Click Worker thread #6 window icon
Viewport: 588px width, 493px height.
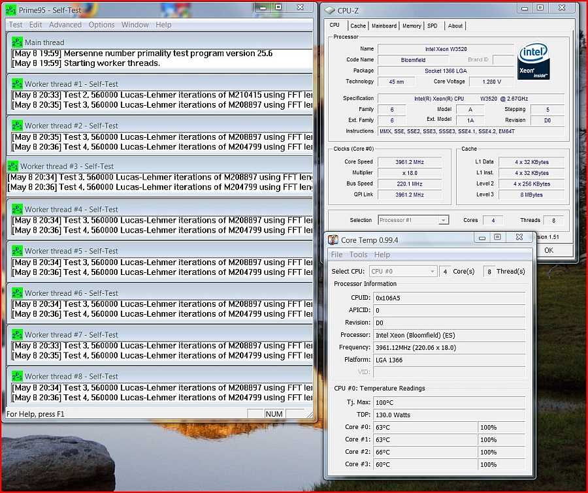tap(17, 293)
